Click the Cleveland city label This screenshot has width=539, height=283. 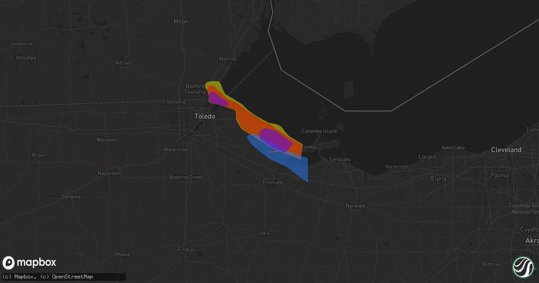506,150
